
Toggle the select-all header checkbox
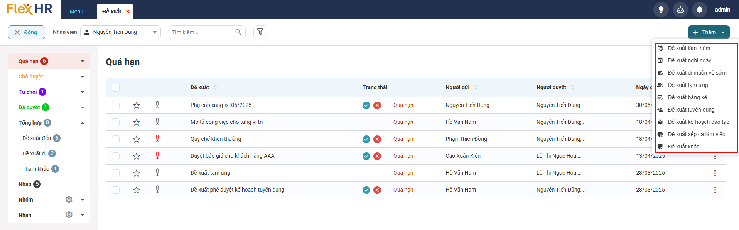coord(116,87)
